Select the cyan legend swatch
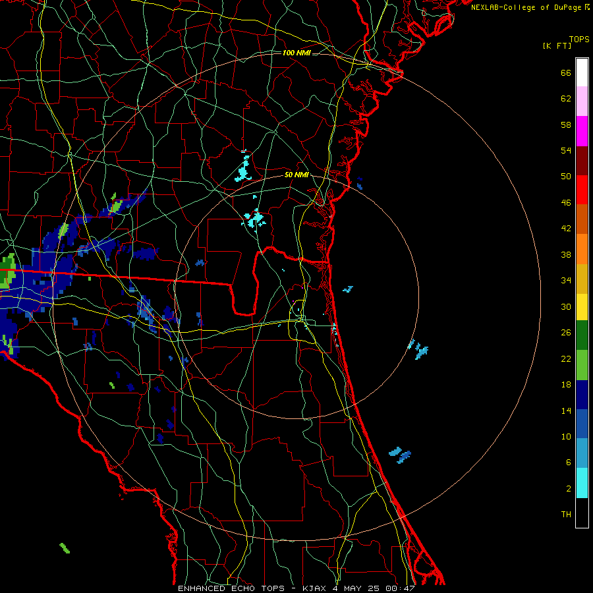This screenshot has height=593, width=593. point(582,483)
